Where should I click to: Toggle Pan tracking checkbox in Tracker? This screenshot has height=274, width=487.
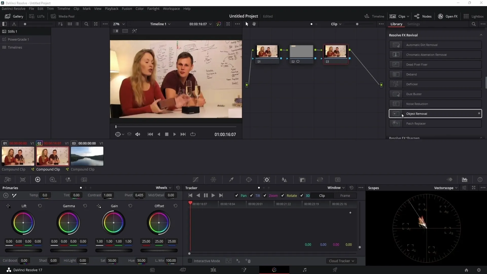[x=236, y=195]
